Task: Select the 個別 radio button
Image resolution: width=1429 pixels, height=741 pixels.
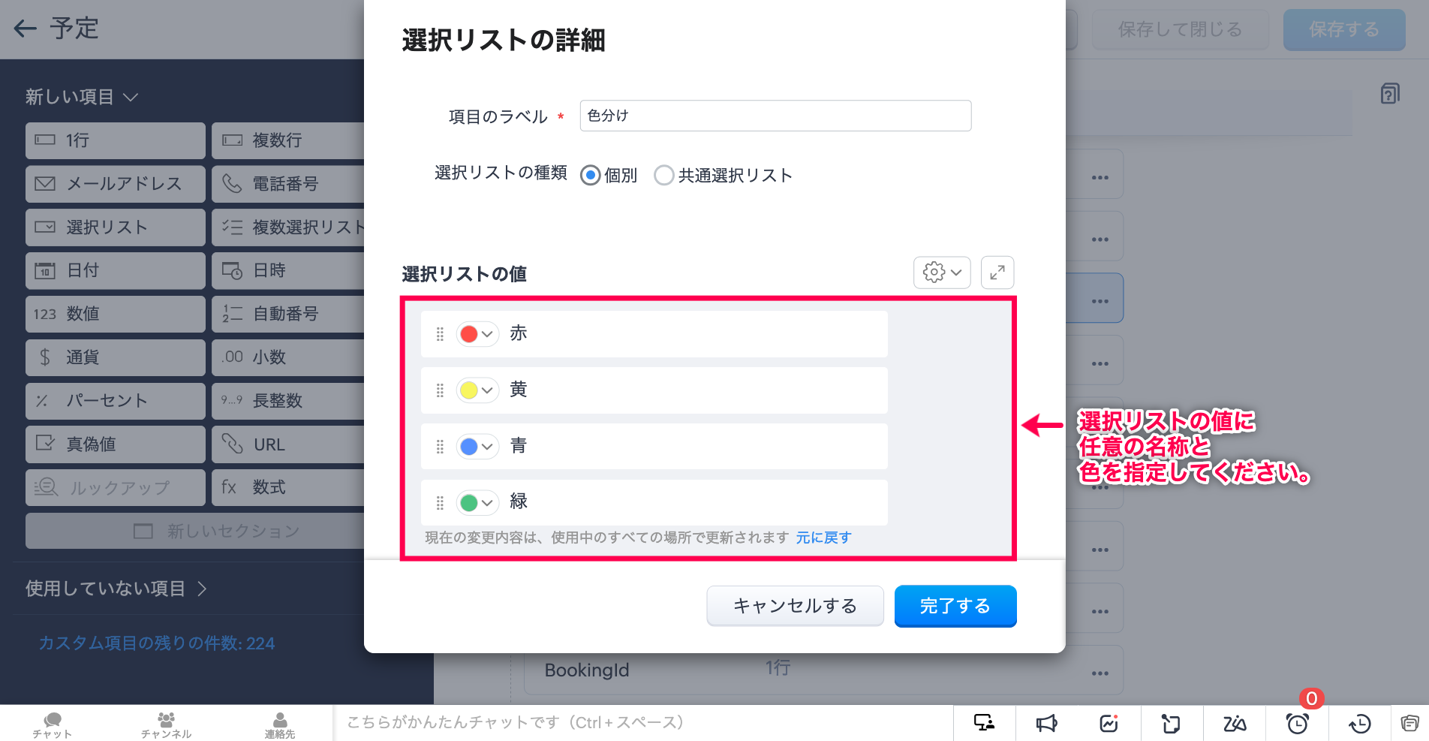Action: pos(591,176)
